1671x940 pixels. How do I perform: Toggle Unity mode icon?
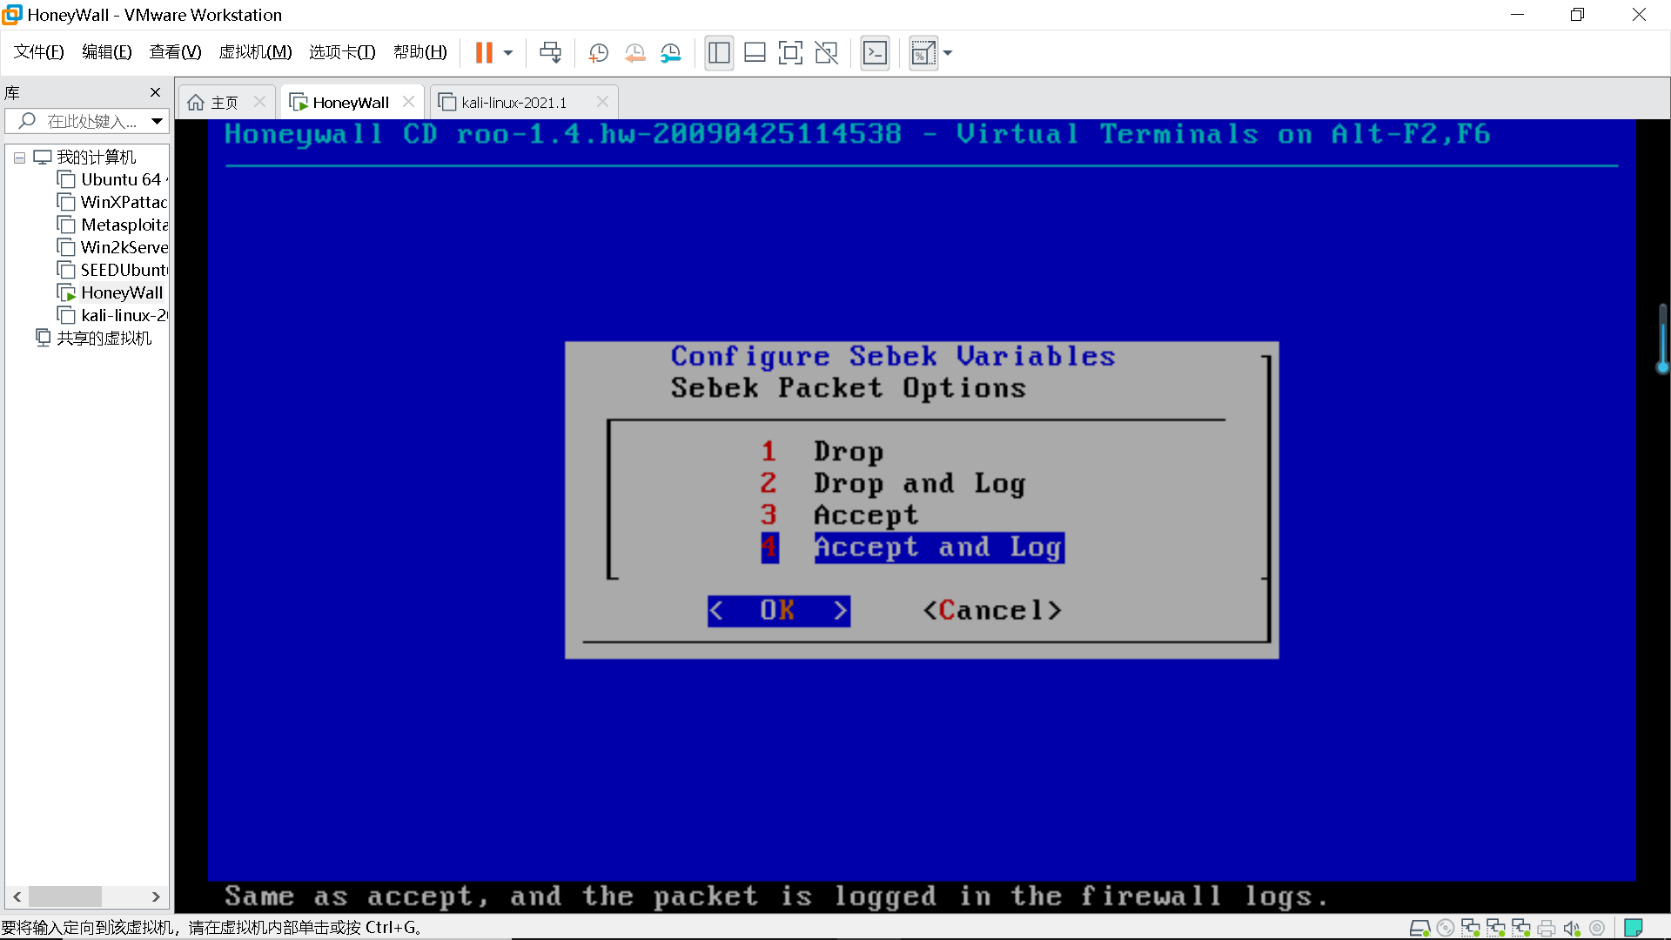click(826, 53)
